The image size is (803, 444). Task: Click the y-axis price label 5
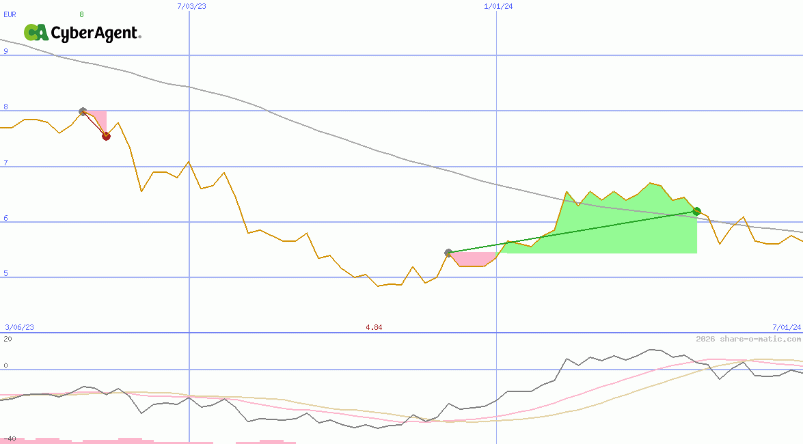[5, 273]
